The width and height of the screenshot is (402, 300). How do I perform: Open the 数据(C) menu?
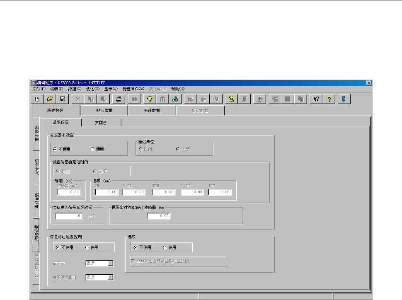75,89
